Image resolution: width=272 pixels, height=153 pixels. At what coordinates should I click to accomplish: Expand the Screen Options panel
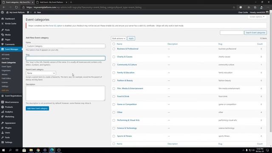[x=257, y=17]
